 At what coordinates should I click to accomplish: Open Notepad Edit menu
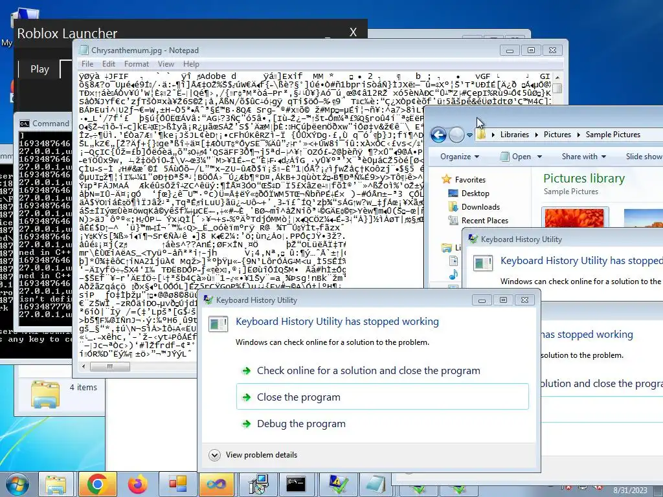[x=109, y=64]
